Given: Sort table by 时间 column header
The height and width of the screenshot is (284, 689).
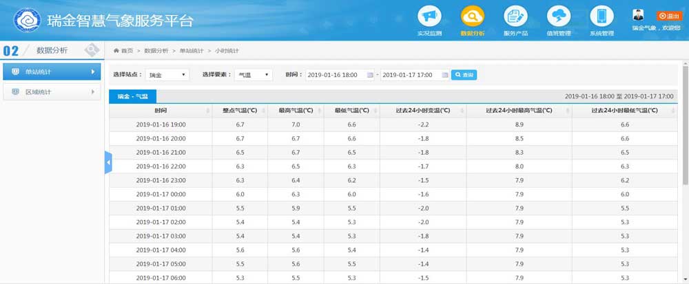Looking at the screenshot, I should [161, 110].
